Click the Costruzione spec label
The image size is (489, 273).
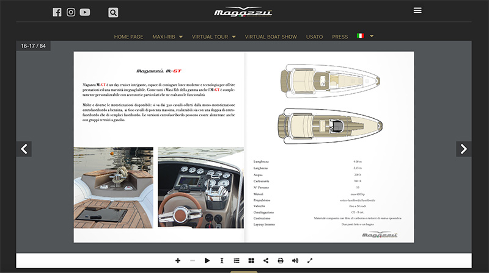click(x=262, y=218)
